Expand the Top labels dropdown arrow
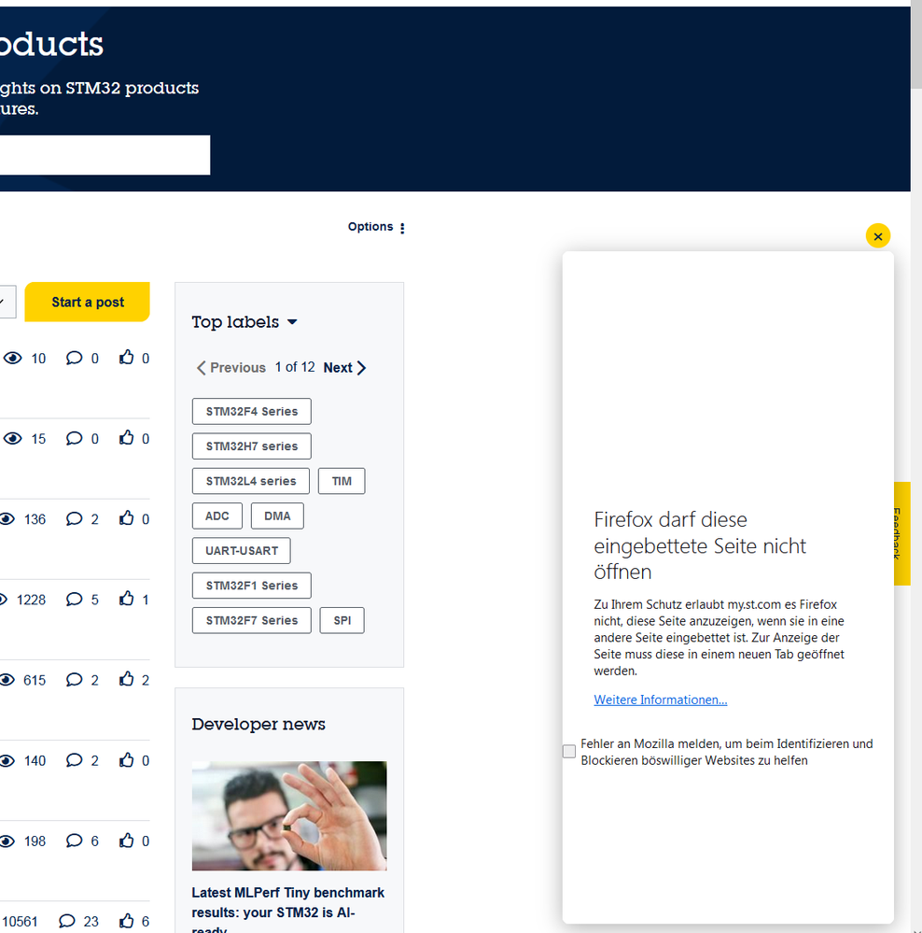 click(x=292, y=322)
